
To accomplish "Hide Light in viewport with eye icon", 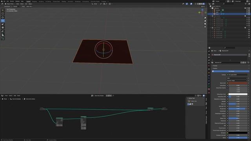I will tap(247, 12).
